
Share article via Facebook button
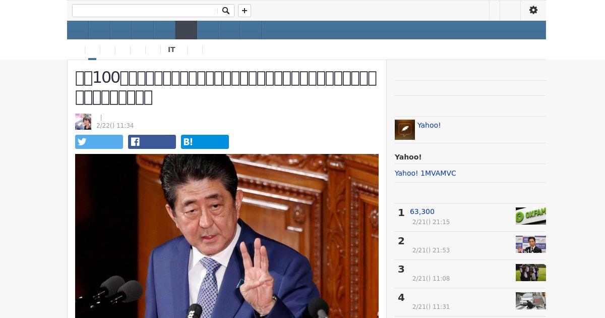(152, 142)
